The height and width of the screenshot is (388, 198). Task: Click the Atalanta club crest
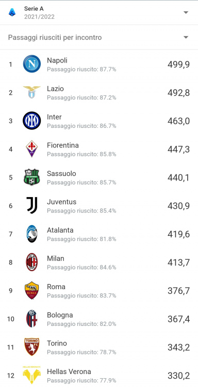(32, 234)
